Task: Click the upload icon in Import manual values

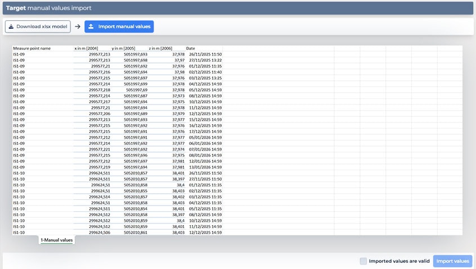Action: point(91,26)
